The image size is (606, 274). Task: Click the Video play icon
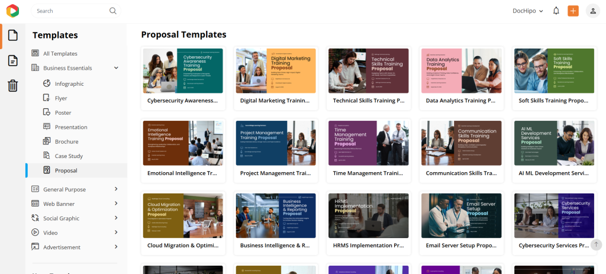pyautogui.click(x=35, y=232)
